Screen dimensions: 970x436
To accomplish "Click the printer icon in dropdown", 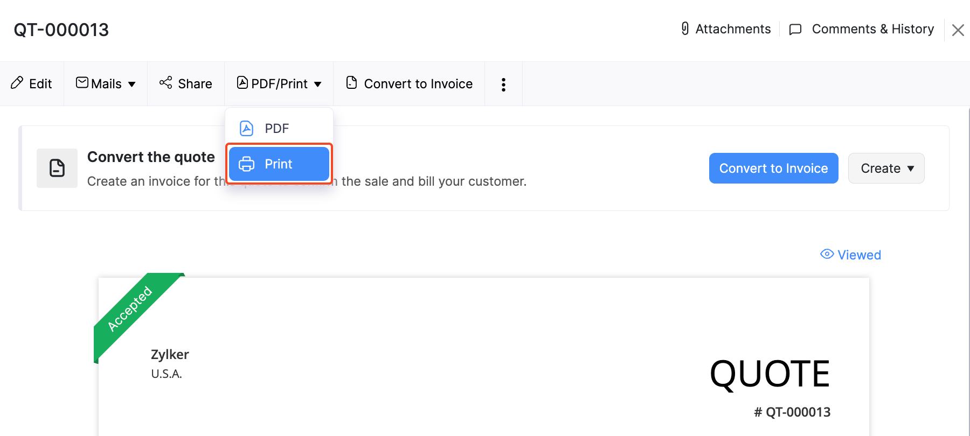I will click(246, 164).
